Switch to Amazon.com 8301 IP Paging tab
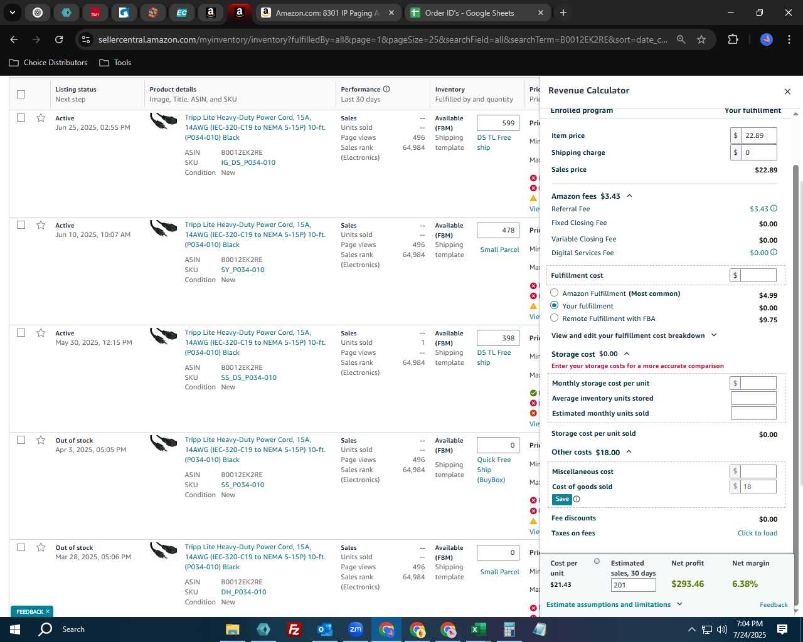803x642 pixels. pyautogui.click(x=327, y=13)
